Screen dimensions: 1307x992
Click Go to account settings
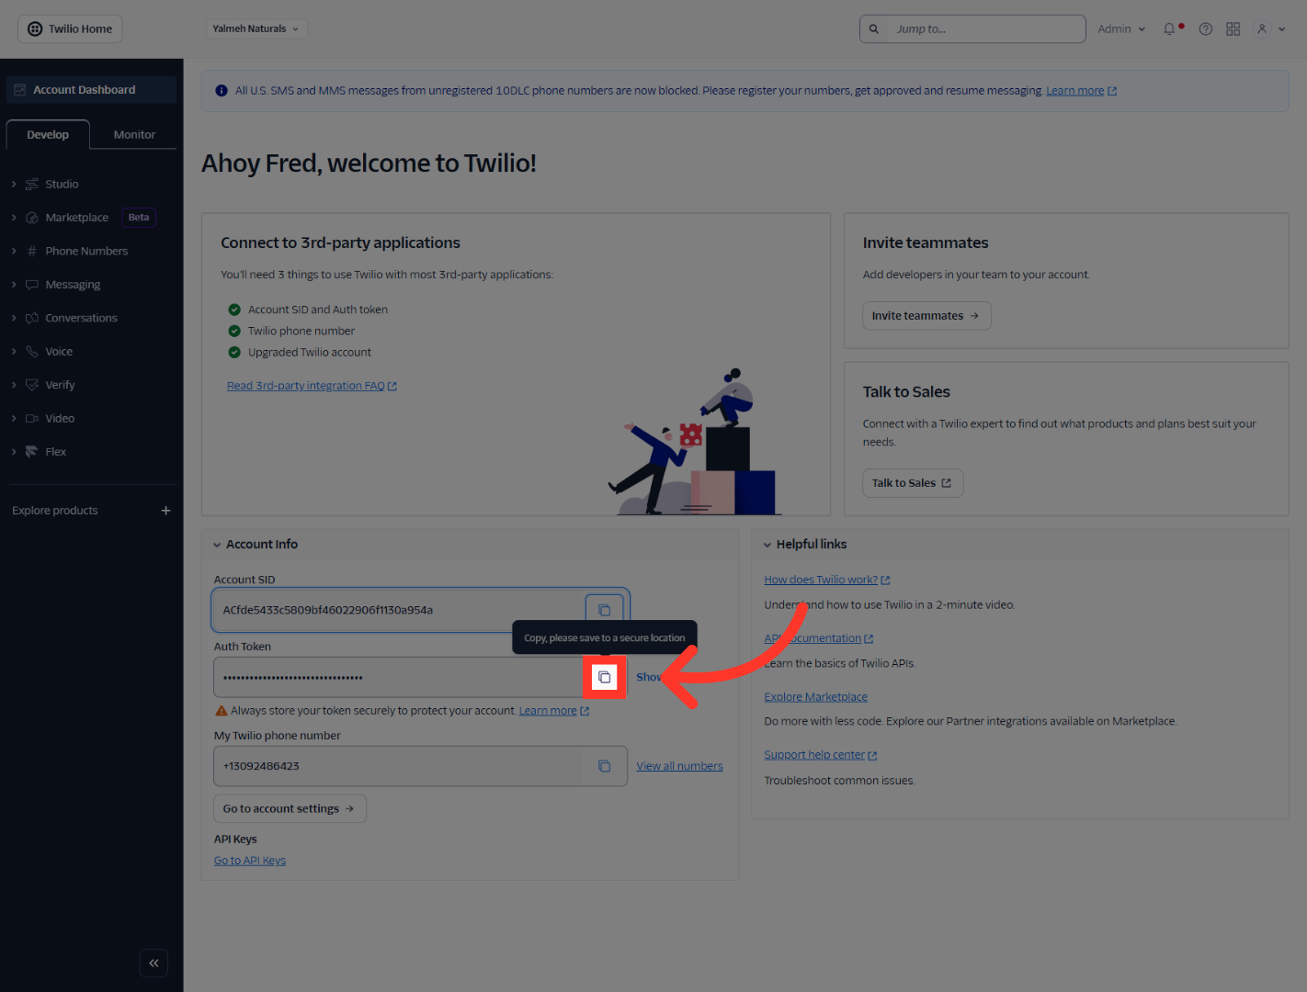tap(290, 809)
